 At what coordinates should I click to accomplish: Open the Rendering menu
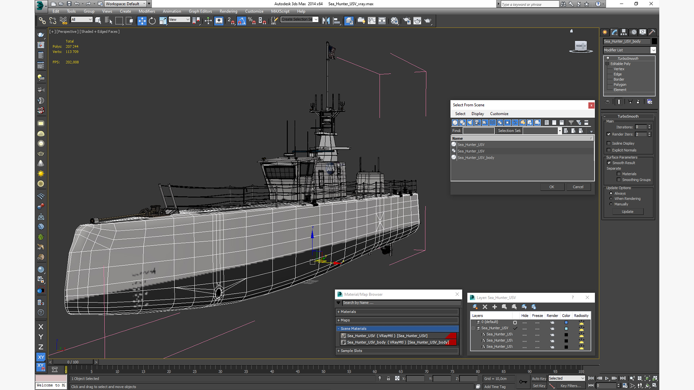click(x=228, y=12)
